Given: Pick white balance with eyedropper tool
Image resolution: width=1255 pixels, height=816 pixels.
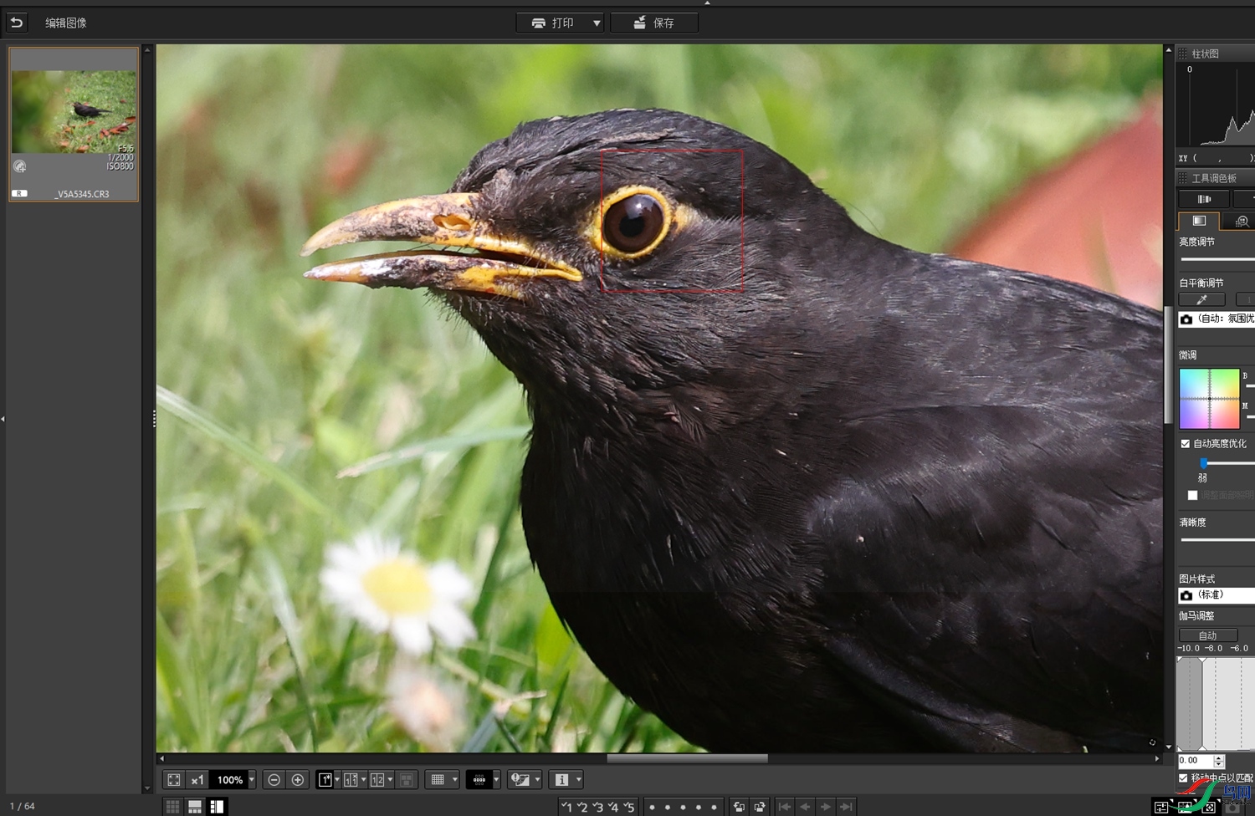Looking at the screenshot, I should (x=1202, y=299).
